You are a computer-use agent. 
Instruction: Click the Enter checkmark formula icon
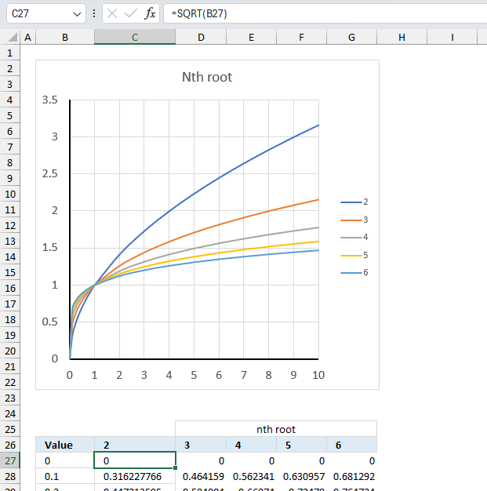click(131, 13)
